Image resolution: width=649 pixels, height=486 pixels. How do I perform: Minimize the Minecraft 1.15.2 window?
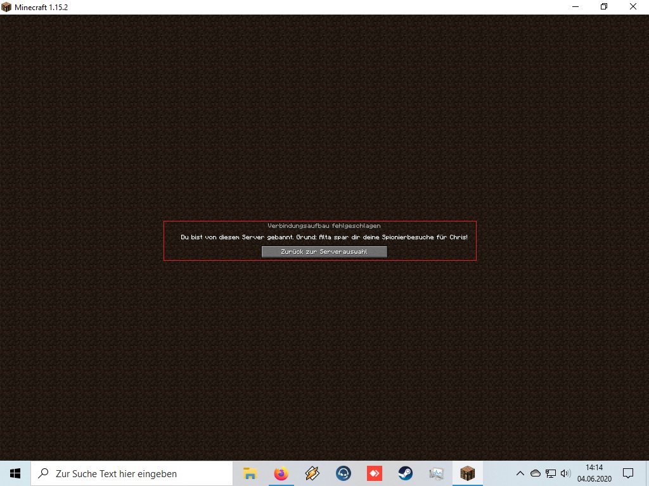coord(575,7)
